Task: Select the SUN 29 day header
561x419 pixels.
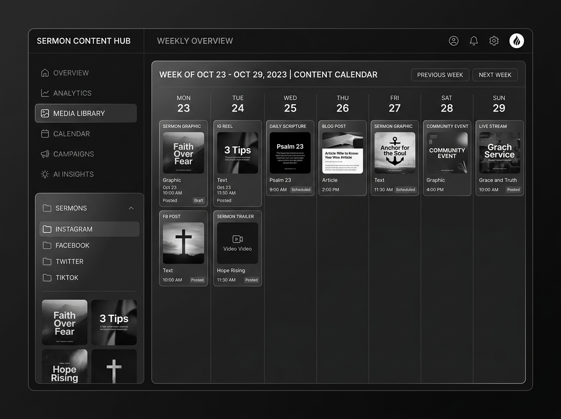Action: [499, 104]
